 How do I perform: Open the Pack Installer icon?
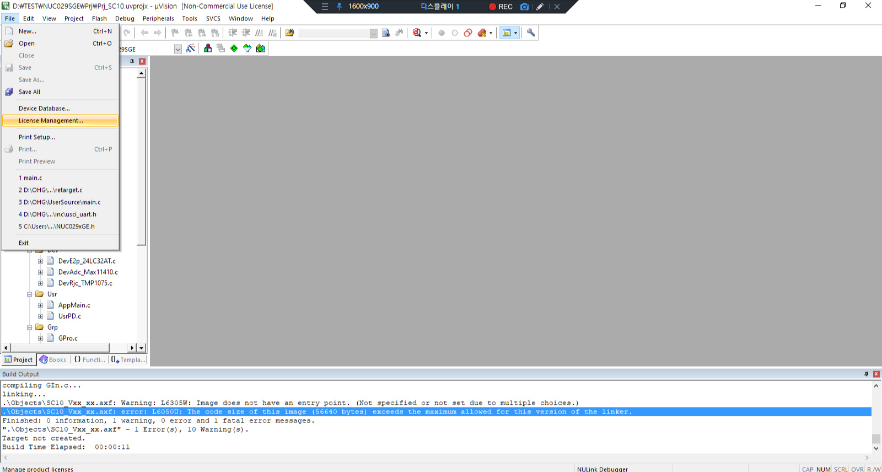click(x=261, y=49)
